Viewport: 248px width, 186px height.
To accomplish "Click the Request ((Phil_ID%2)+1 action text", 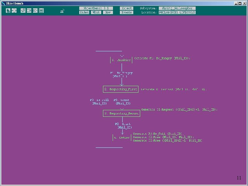I will tap(179, 110).
